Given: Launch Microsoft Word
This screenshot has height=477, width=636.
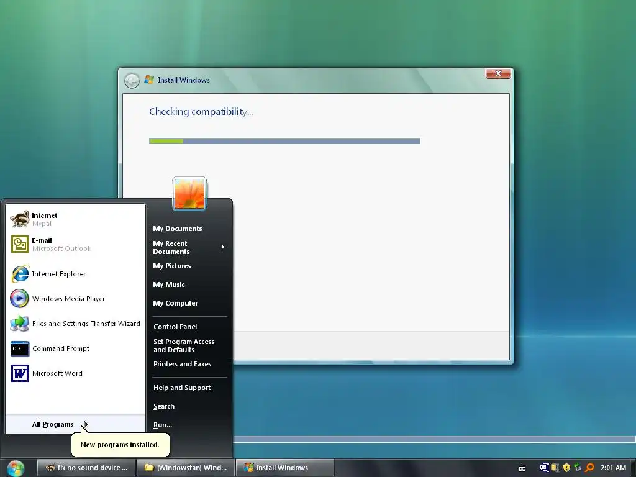Looking at the screenshot, I should click(76, 373).
